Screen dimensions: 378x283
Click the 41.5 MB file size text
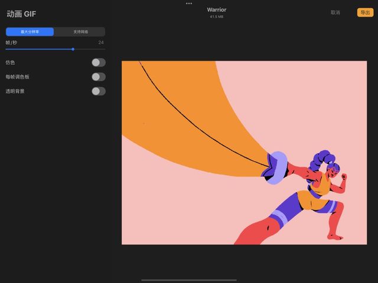pos(217,17)
